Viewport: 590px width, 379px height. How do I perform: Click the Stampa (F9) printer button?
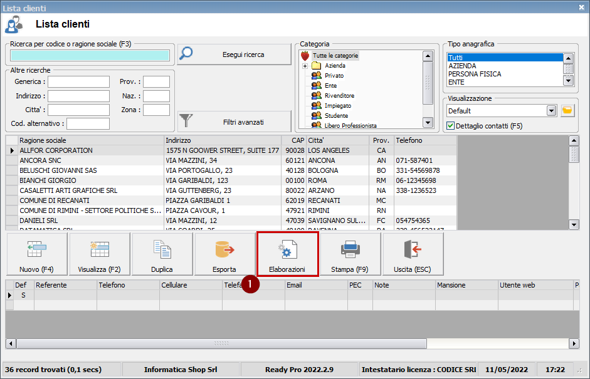tap(350, 254)
